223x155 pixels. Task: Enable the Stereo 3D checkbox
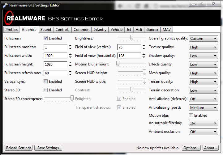[x=45, y=90]
